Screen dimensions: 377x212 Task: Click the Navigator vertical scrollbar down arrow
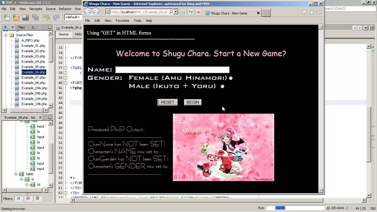coord(51,185)
